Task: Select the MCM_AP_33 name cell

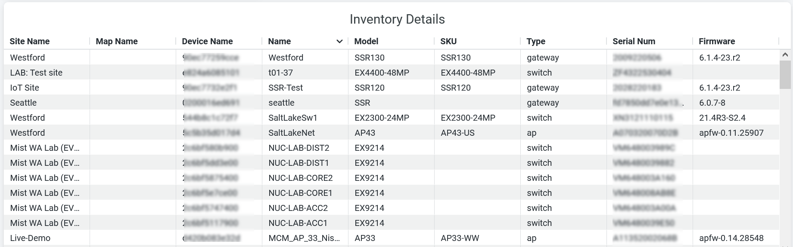Action: (304, 238)
